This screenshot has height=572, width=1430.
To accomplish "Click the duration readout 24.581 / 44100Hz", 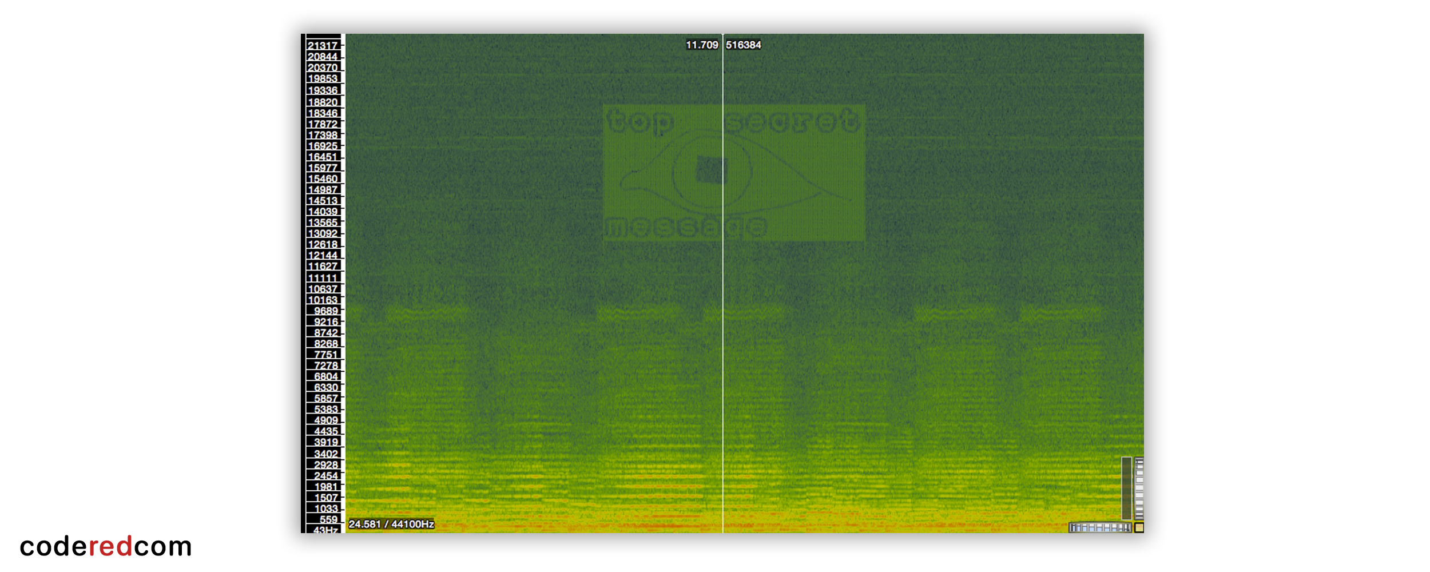I will click(x=391, y=524).
